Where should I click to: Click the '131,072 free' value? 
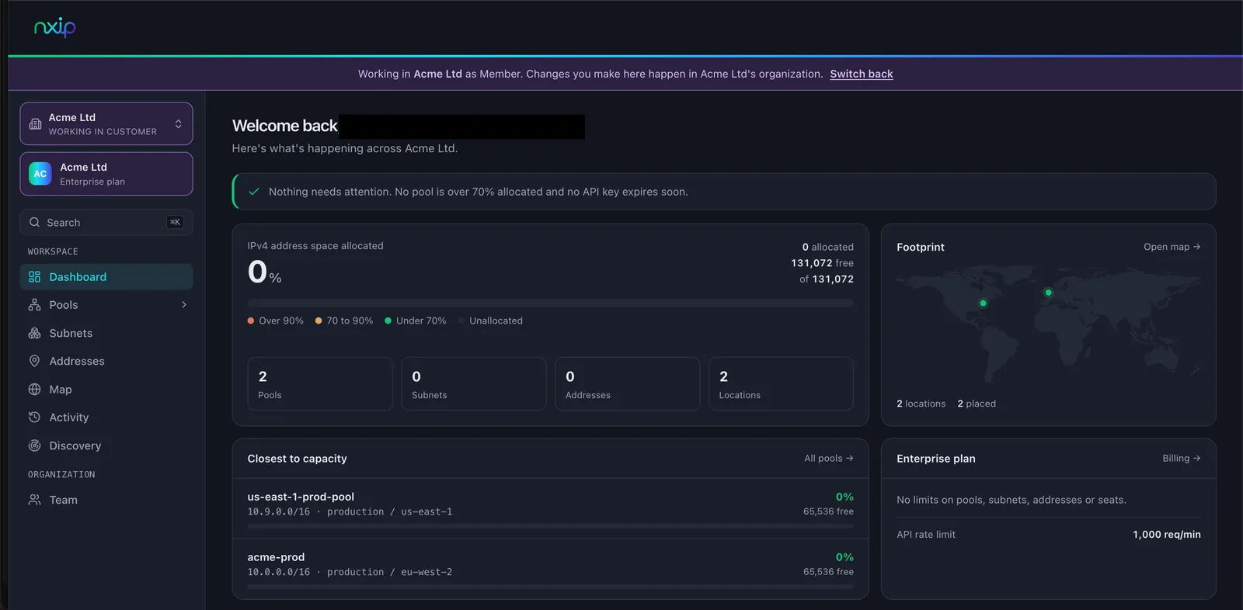tap(822, 263)
